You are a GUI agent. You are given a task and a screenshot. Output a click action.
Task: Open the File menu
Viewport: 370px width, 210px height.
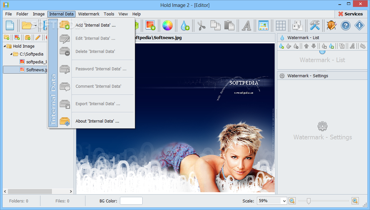click(9, 14)
